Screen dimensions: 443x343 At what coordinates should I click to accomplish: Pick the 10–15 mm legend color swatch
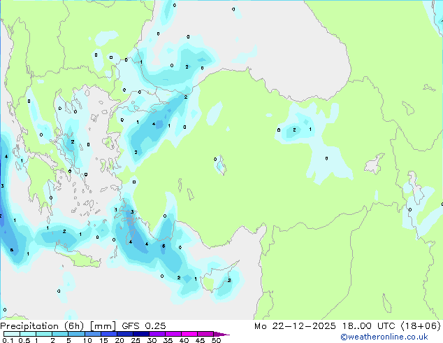click(x=92, y=334)
